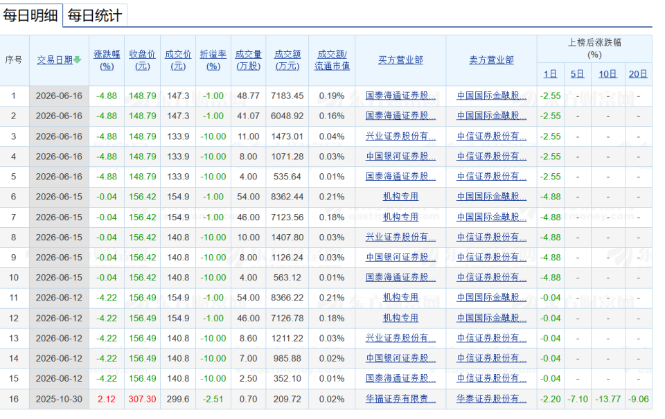This screenshot has width=665, height=419.
Task: Select the 每日明细 tab
Action: [30, 16]
